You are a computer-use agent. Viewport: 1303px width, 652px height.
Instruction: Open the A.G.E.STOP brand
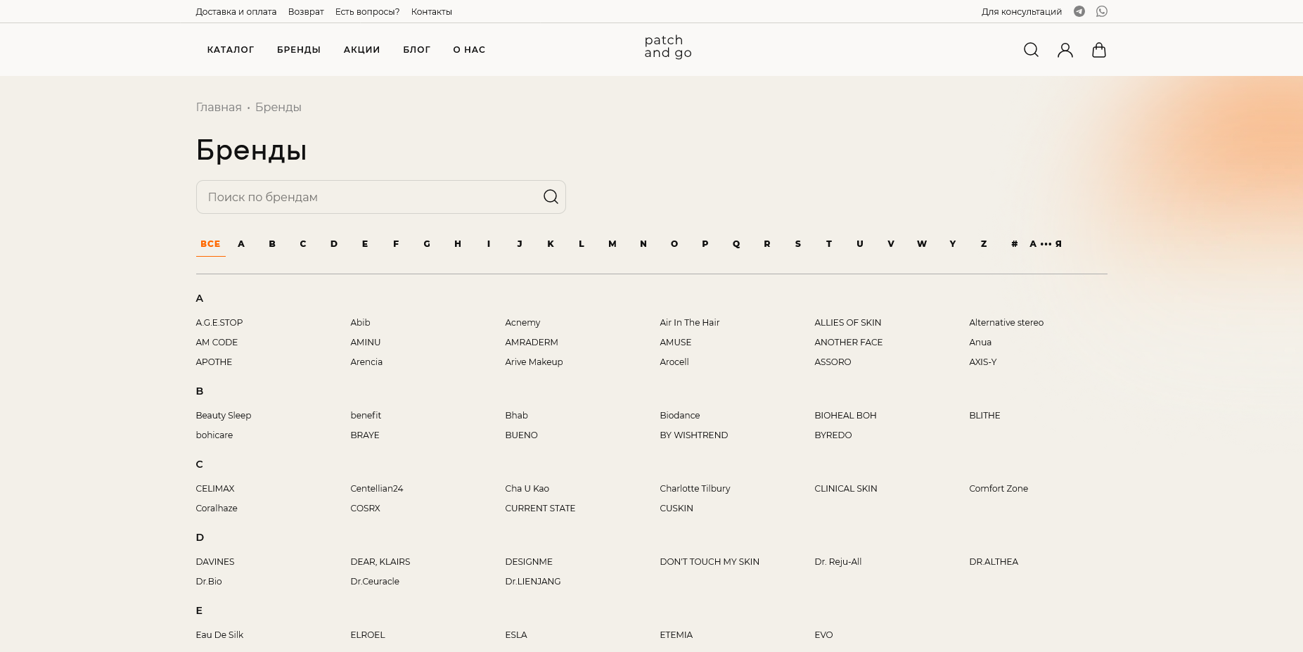coord(219,323)
